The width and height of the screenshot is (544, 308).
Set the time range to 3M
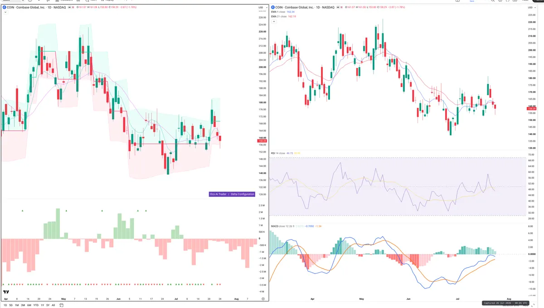click(23, 305)
